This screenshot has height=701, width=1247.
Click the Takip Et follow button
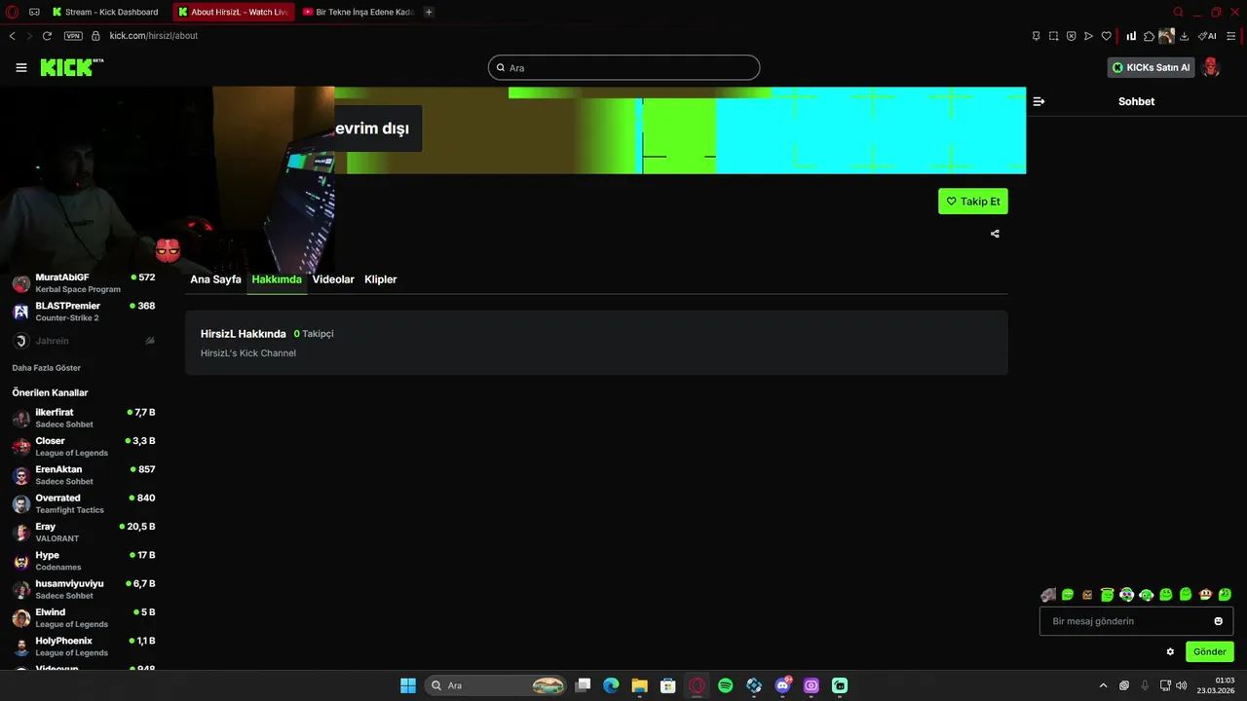point(972,202)
